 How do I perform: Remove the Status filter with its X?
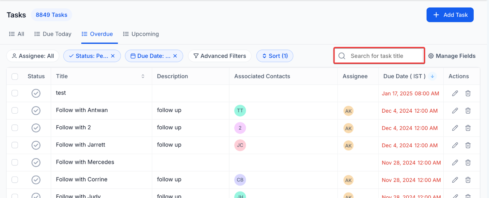coord(113,56)
